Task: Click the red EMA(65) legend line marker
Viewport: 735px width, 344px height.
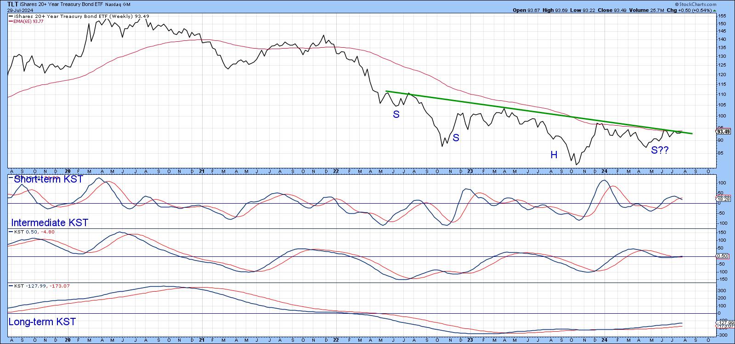Action: [11, 21]
